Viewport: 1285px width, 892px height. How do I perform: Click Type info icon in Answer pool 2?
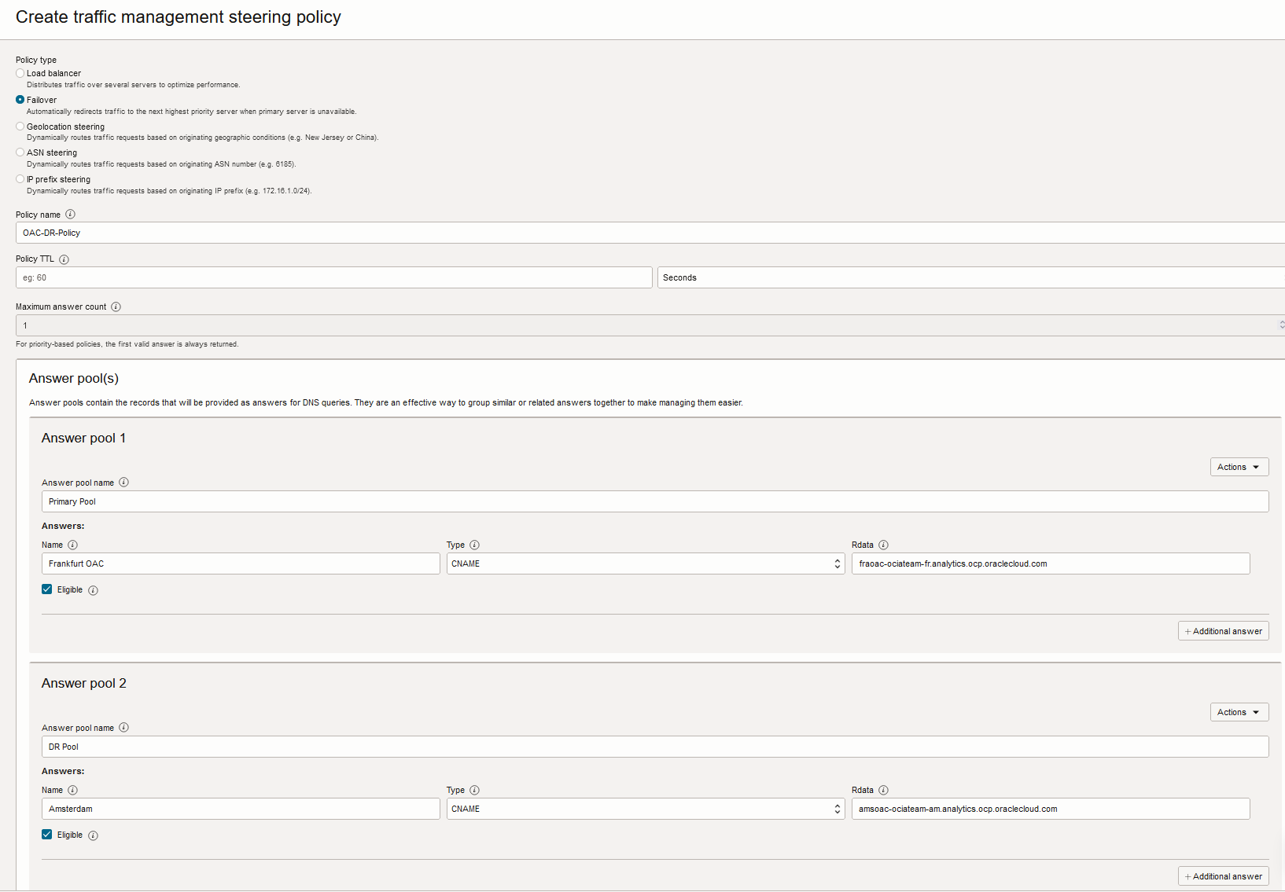[474, 791]
